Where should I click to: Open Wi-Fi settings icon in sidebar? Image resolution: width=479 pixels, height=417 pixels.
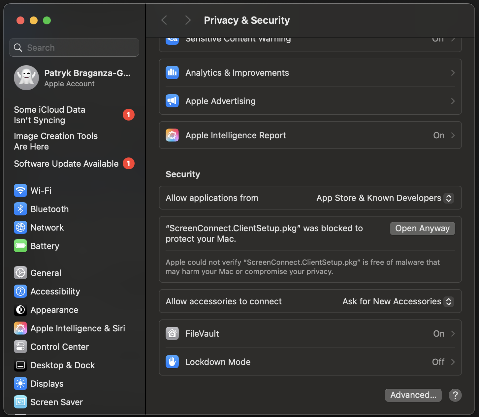tap(20, 190)
